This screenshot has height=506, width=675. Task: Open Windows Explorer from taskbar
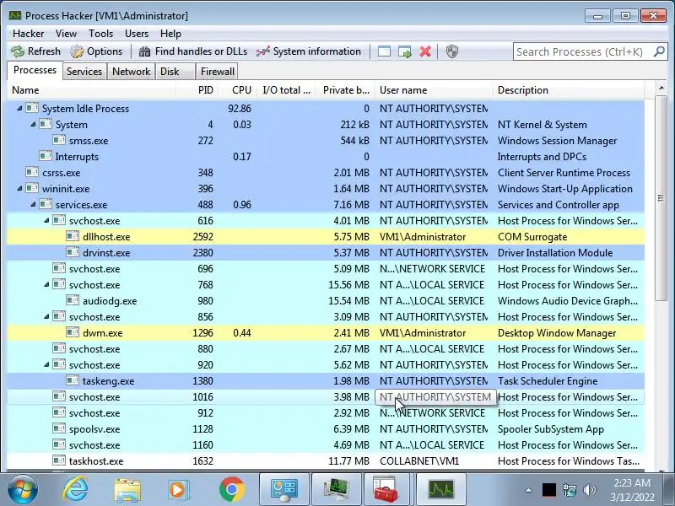click(127, 491)
